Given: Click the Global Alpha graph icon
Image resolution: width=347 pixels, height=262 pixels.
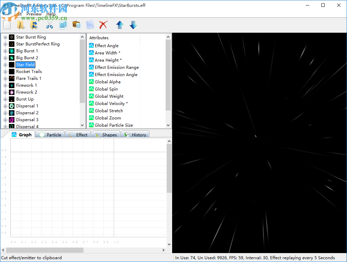Looking at the screenshot, I should coord(91,82).
